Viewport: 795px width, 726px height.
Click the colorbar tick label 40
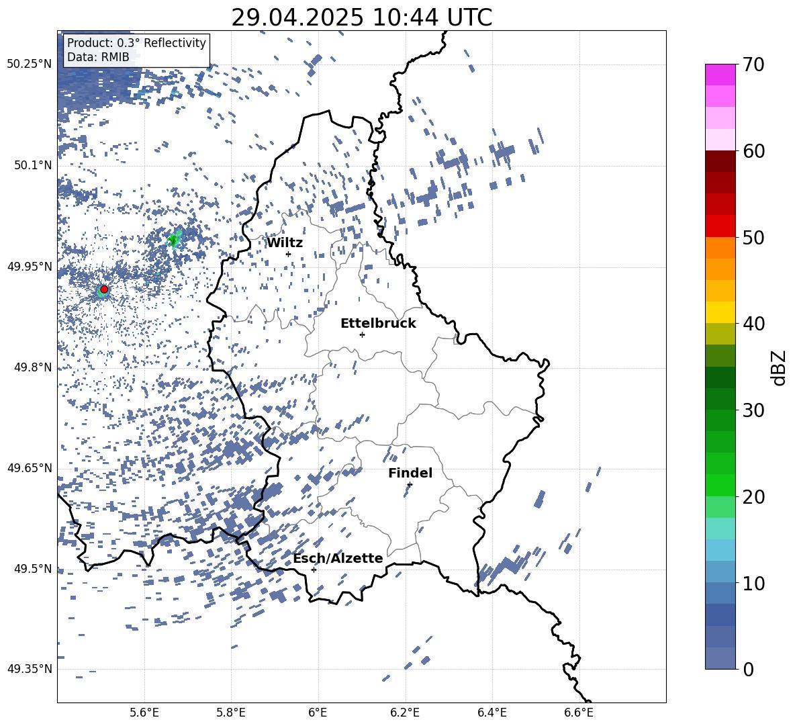pyautogui.click(x=753, y=324)
